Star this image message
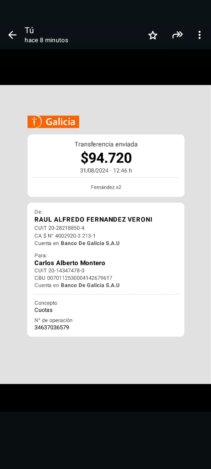The image size is (211, 469). pyautogui.click(x=153, y=35)
